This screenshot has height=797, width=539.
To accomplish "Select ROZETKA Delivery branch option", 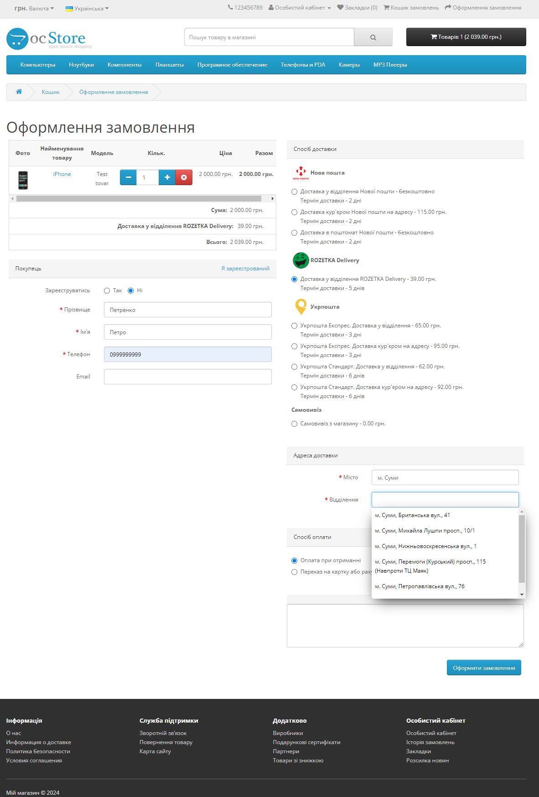I will (295, 279).
